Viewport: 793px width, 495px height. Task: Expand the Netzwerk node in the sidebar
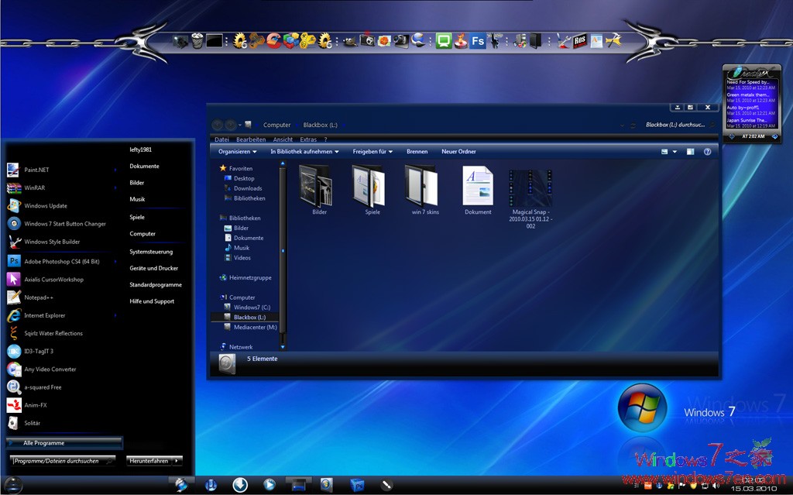click(219, 346)
